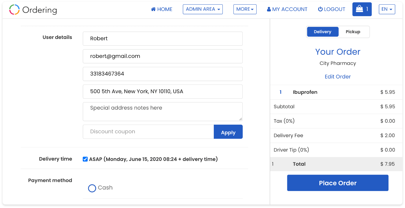Click the Subtotal row label

(284, 106)
